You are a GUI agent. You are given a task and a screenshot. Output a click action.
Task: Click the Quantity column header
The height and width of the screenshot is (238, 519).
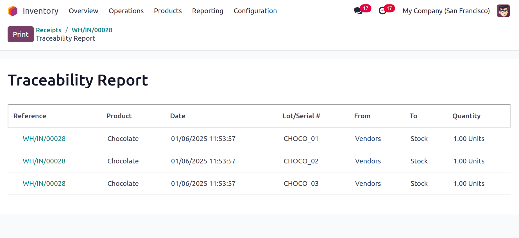(466, 116)
